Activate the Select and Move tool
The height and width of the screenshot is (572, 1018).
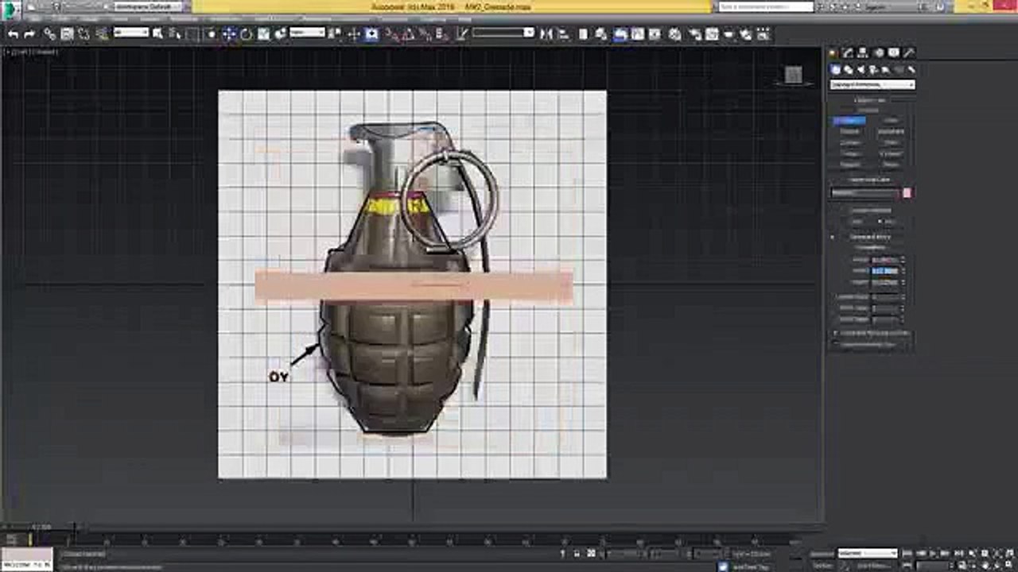coord(228,34)
